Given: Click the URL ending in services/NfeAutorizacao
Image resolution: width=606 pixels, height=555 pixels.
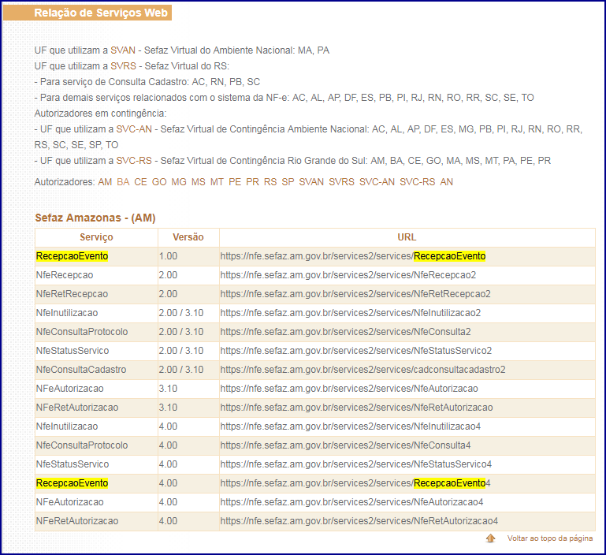Looking at the screenshot, I should click(349, 389).
